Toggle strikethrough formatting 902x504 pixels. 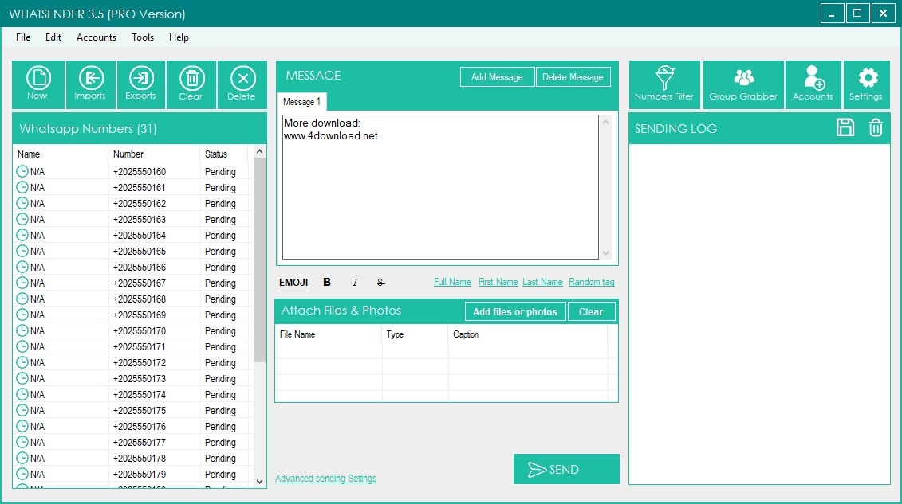point(380,282)
